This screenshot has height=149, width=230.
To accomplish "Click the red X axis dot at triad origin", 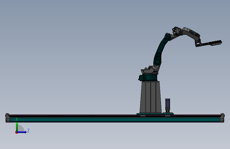I will [16, 133].
